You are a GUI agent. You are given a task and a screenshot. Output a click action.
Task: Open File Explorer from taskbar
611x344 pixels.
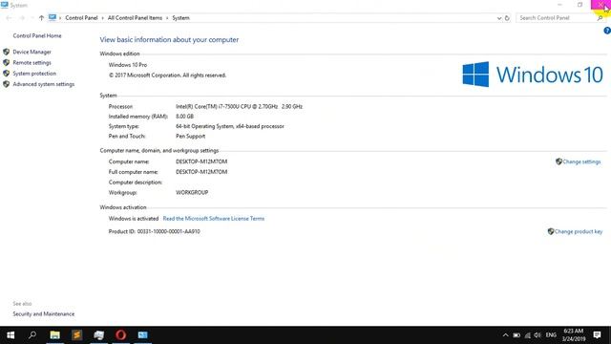coord(55,335)
